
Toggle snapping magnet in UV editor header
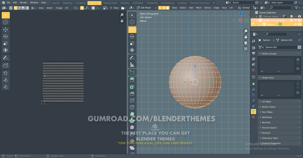[82, 8]
